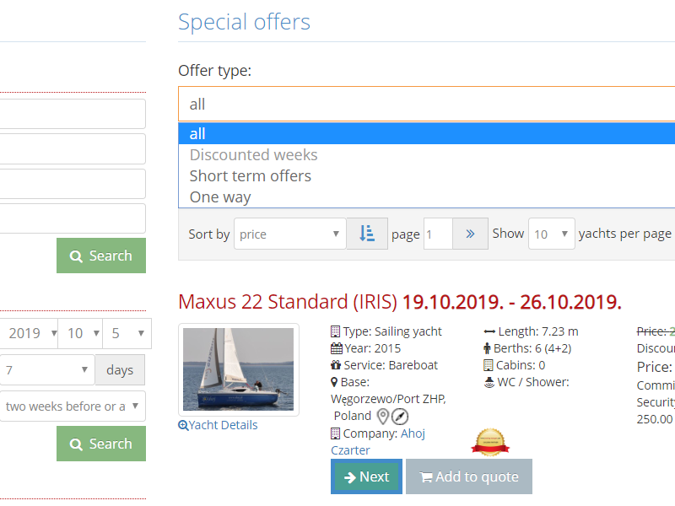The image size is (675, 506).
Task: Select 'all' in the offer type list
Action: [x=197, y=134]
